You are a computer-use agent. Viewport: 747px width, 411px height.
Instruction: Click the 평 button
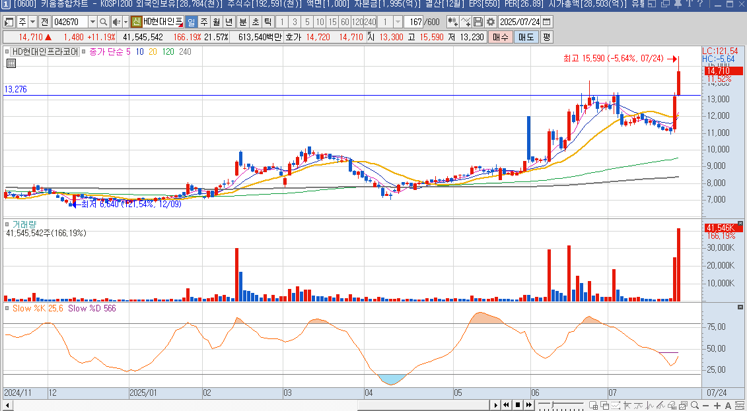546,37
